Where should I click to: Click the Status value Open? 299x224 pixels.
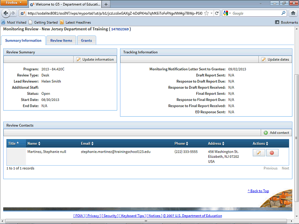pyautogui.click(x=46, y=93)
